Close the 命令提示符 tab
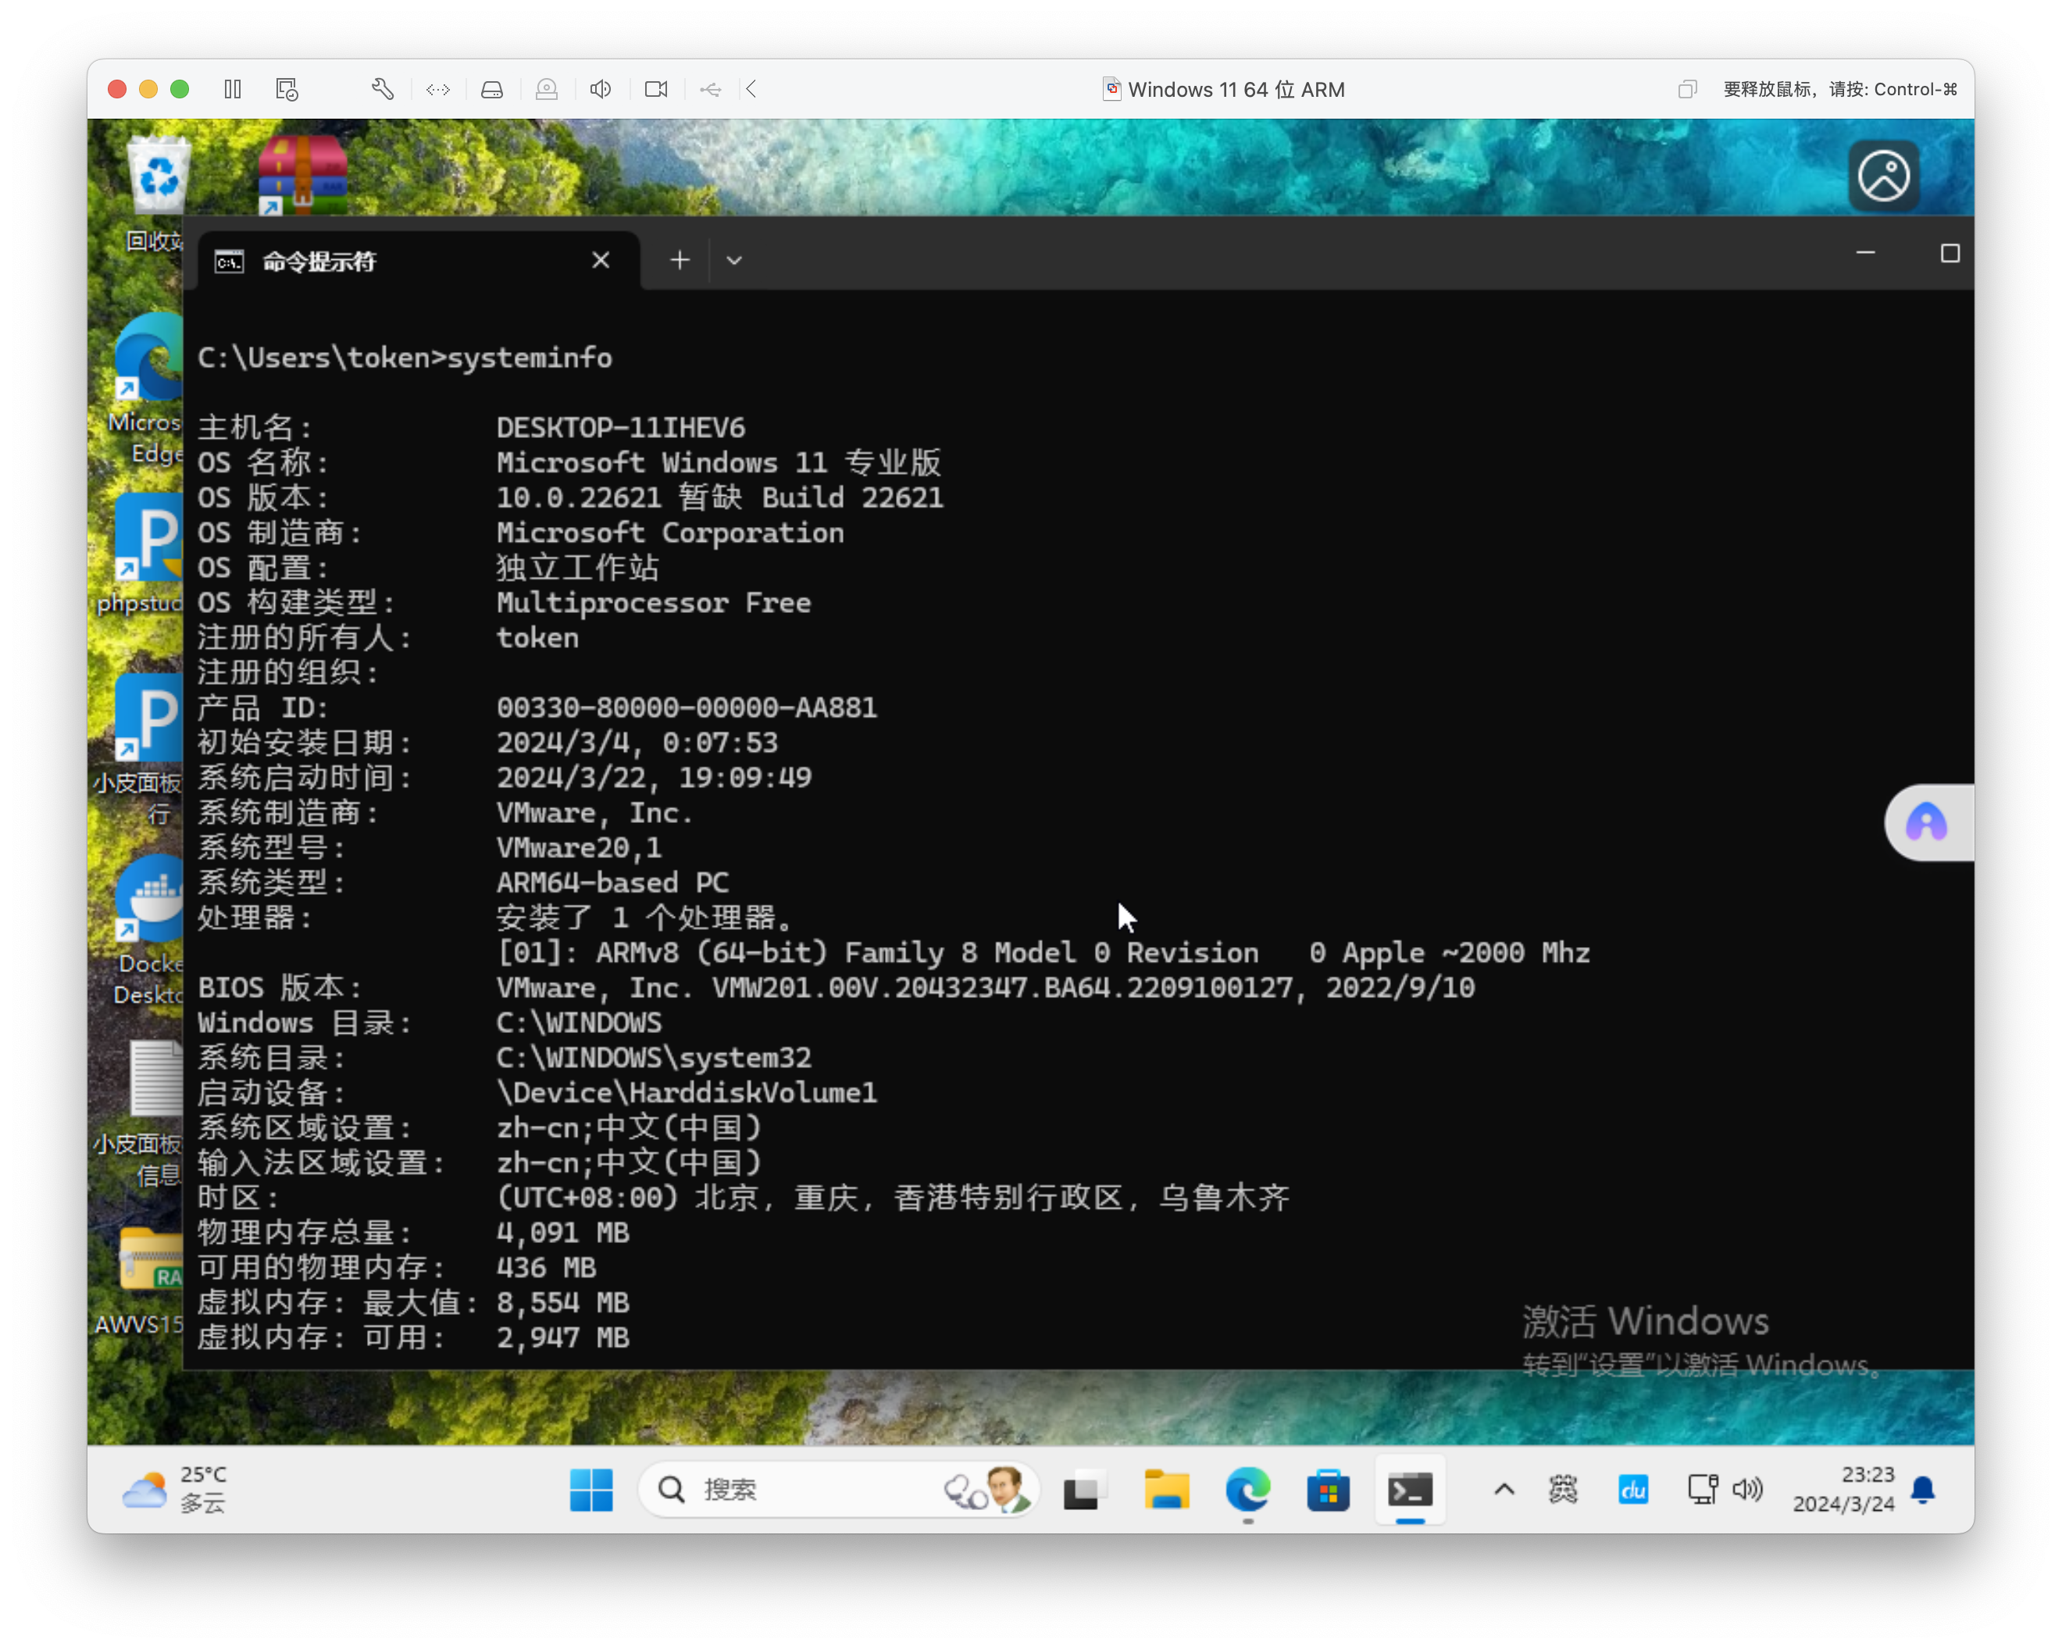Screen dimensions: 2062x1649 coord(601,260)
